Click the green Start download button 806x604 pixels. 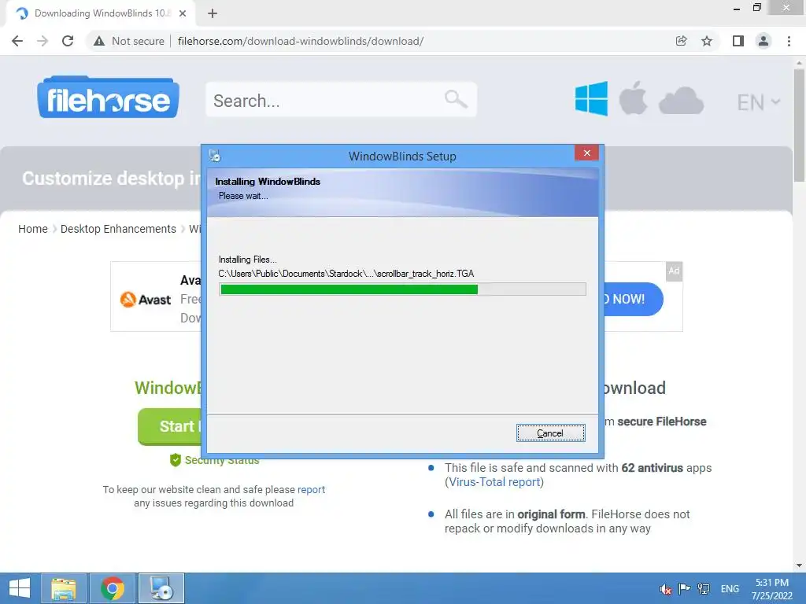pos(170,426)
